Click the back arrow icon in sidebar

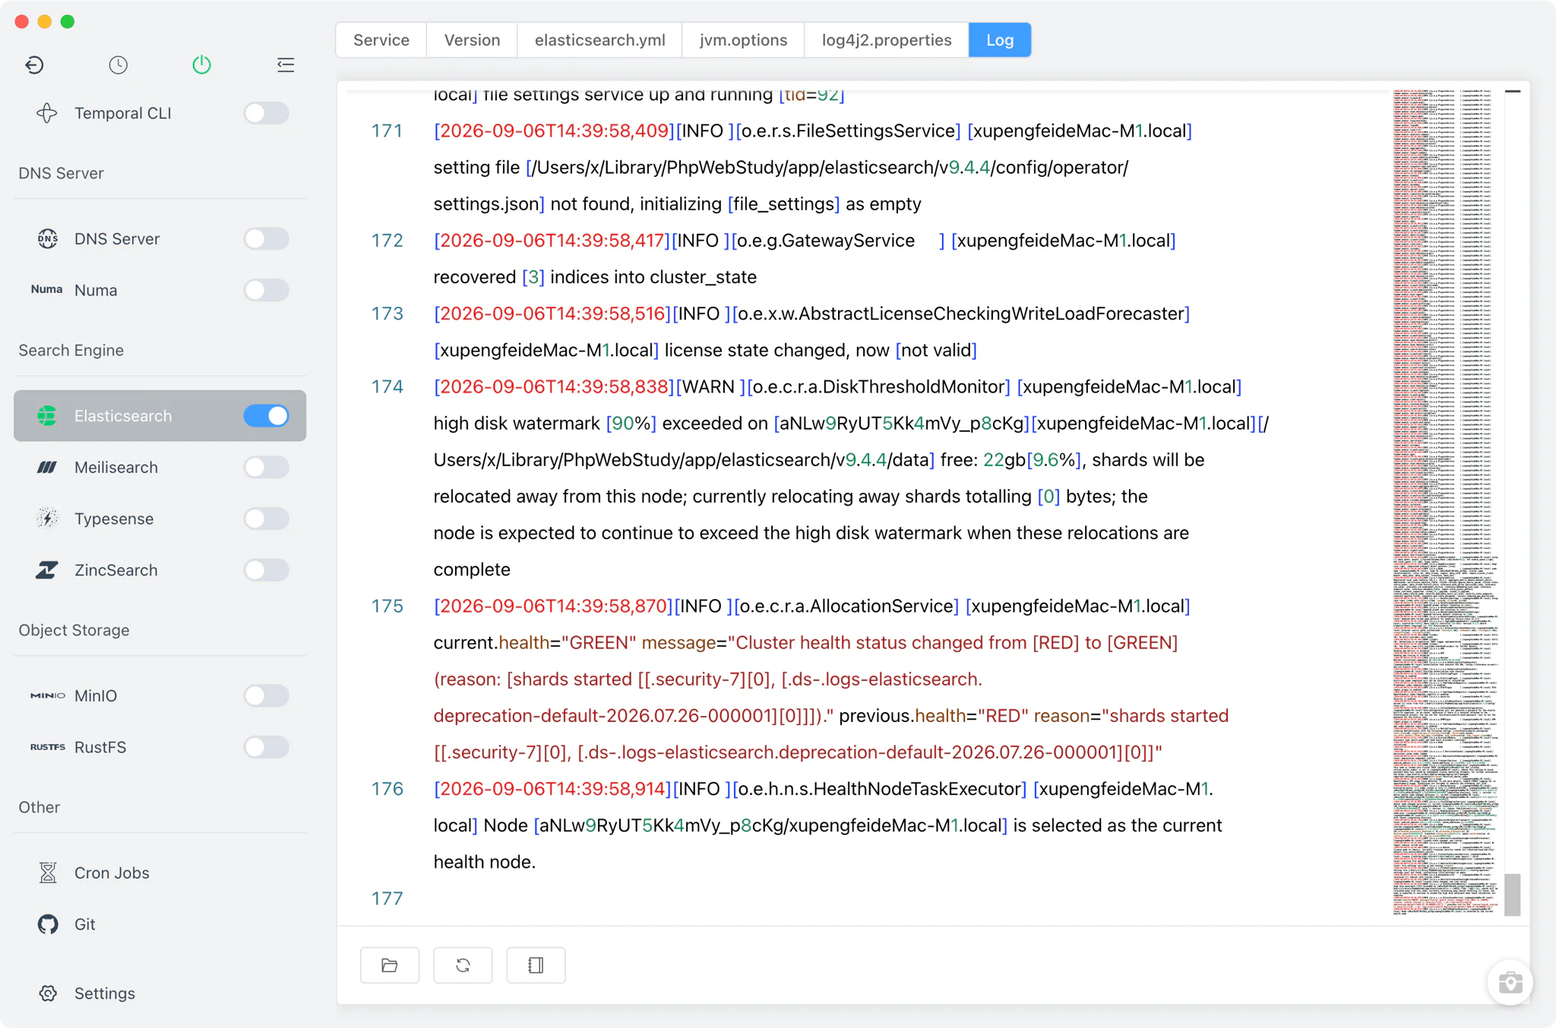[x=34, y=65]
